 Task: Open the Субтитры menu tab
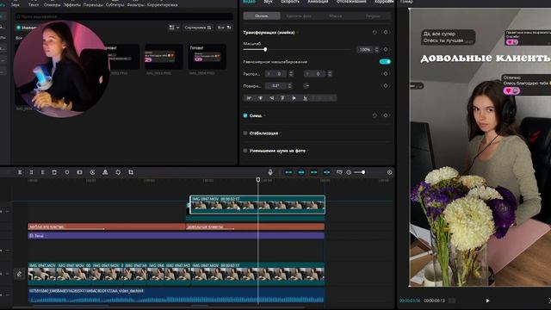point(115,4)
